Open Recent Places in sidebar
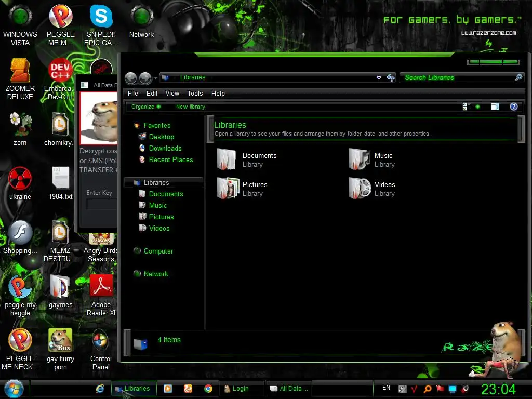532x399 pixels. point(170,160)
